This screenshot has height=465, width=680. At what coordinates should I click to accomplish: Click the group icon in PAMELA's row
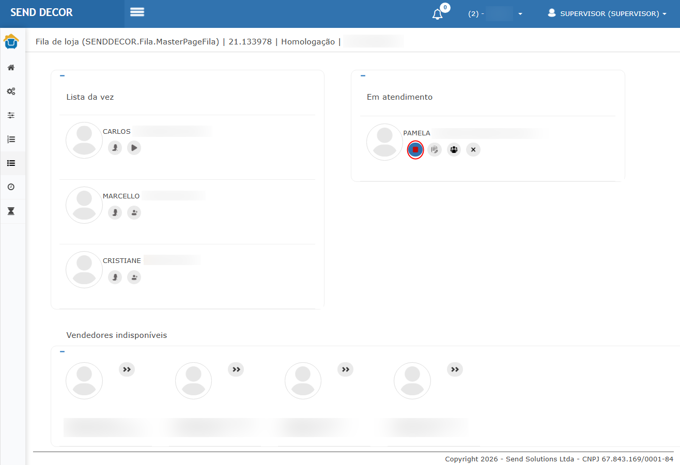[x=454, y=150]
